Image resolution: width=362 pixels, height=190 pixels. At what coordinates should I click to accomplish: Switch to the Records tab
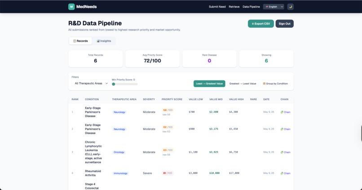[x=80, y=41]
